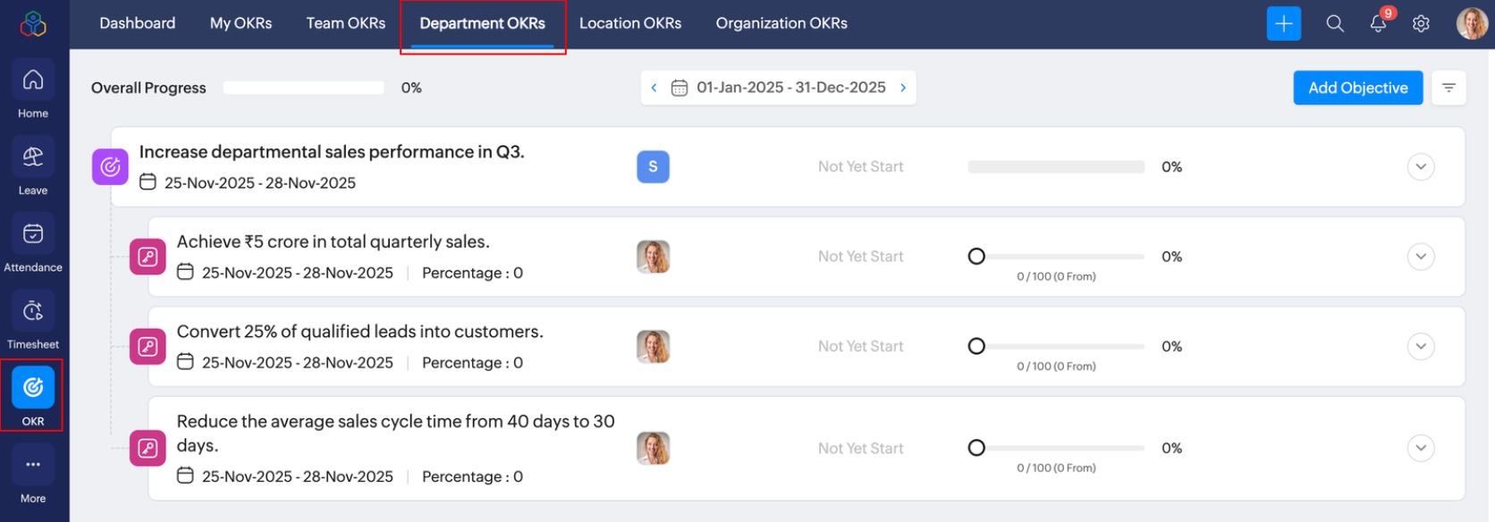Open the filter icon beside Add Objective

point(1449,88)
